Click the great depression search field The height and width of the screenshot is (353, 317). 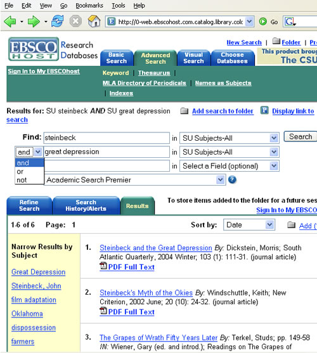[107, 152]
